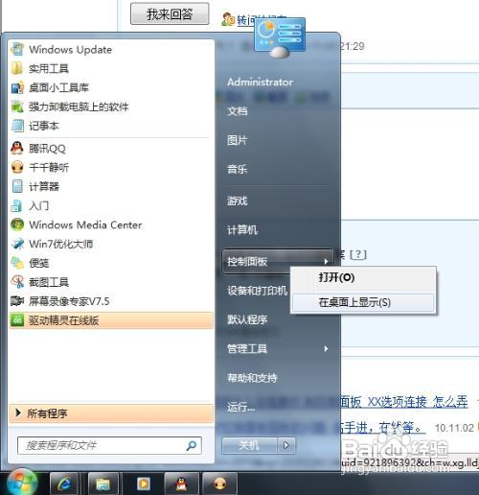Open Windows Update from the start menu

point(111,50)
